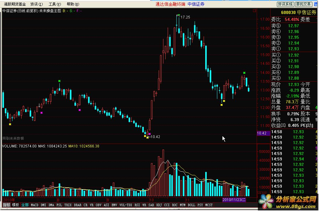Click the 外盘 37.4万 value
Viewport: 319px width, 211px height.
[x=292, y=107]
